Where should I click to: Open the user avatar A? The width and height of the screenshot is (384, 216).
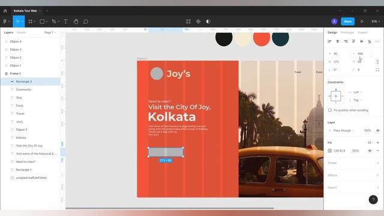334,22
